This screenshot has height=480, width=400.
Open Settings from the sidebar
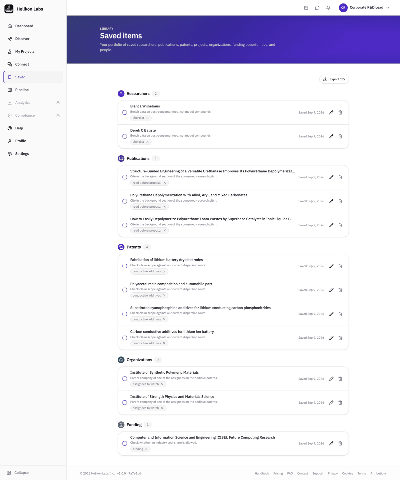point(33,154)
